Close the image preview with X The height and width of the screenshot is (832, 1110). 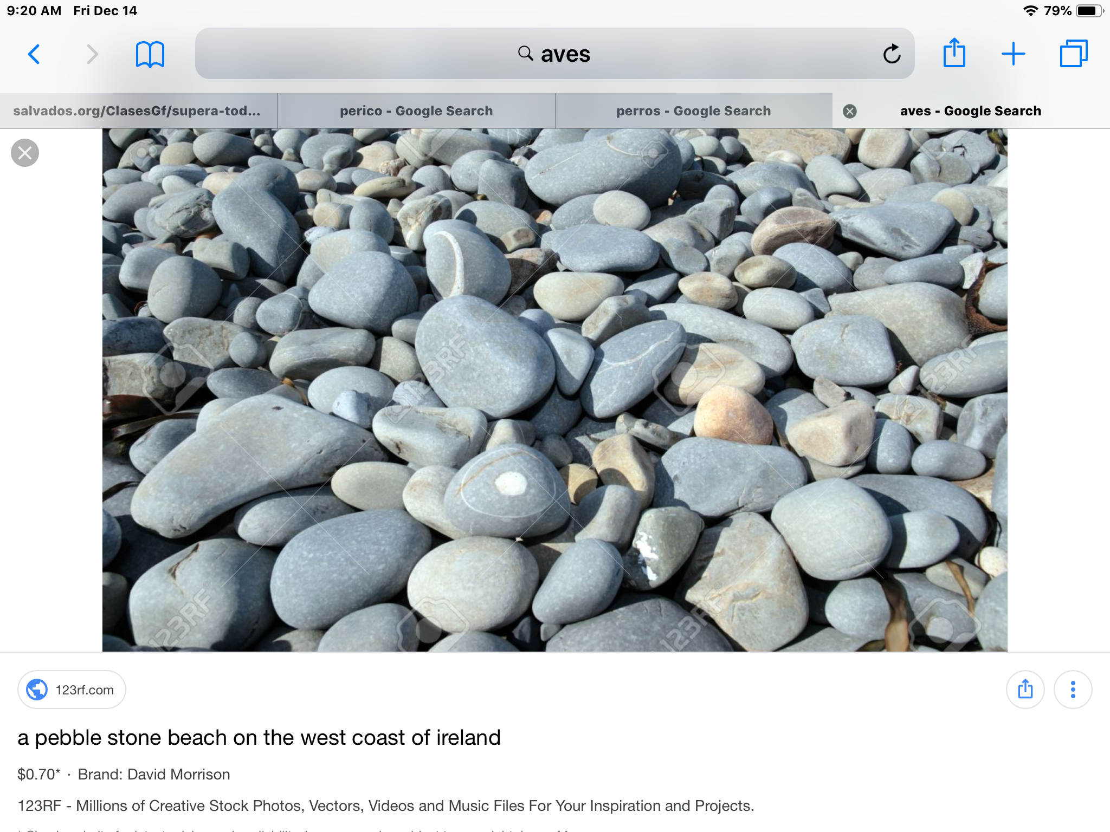tap(25, 153)
